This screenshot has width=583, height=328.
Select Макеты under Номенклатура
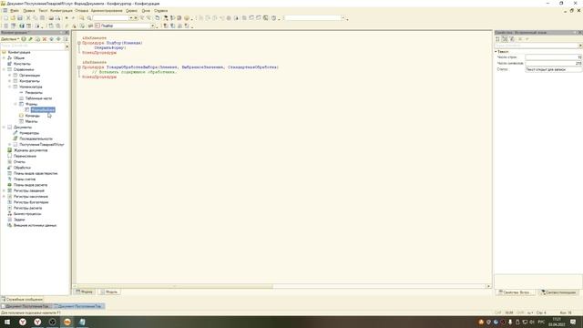[x=31, y=121]
